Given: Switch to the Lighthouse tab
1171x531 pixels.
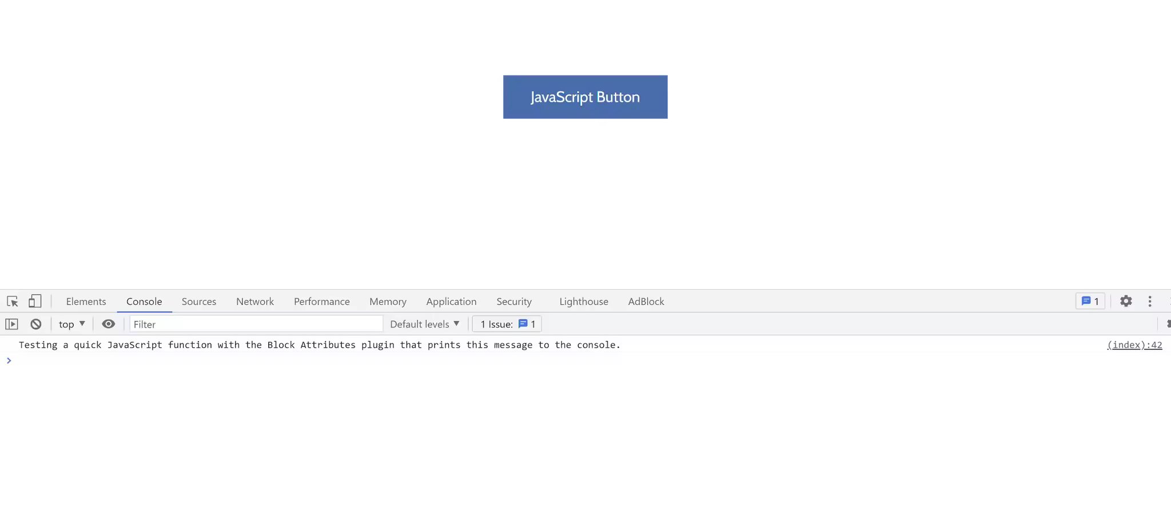Looking at the screenshot, I should pyautogui.click(x=584, y=301).
